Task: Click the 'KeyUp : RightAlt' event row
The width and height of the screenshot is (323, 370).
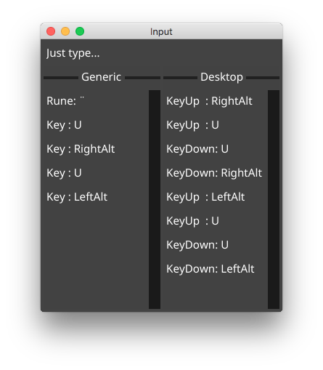Action: (209, 101)
